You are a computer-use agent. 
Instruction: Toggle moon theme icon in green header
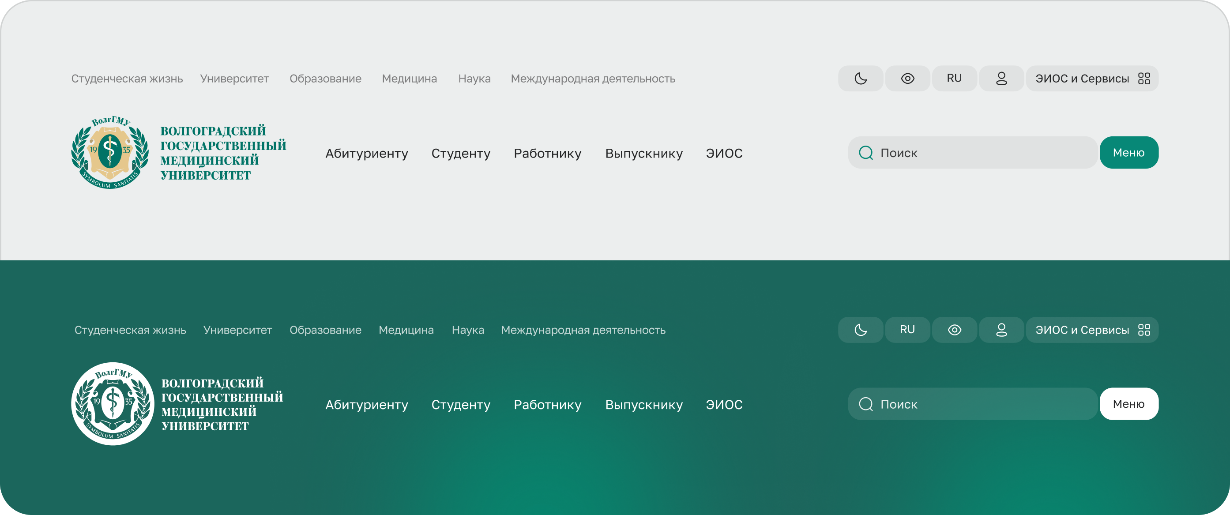point(861,330)
